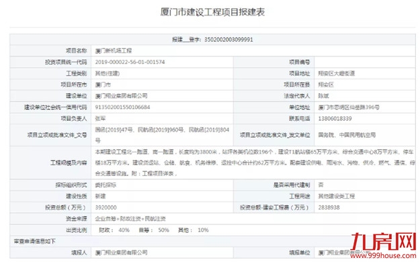Click the '项目编号' label
Viewport: 420px width, 262px height.
pyautogui.click(x=300, y=62)
